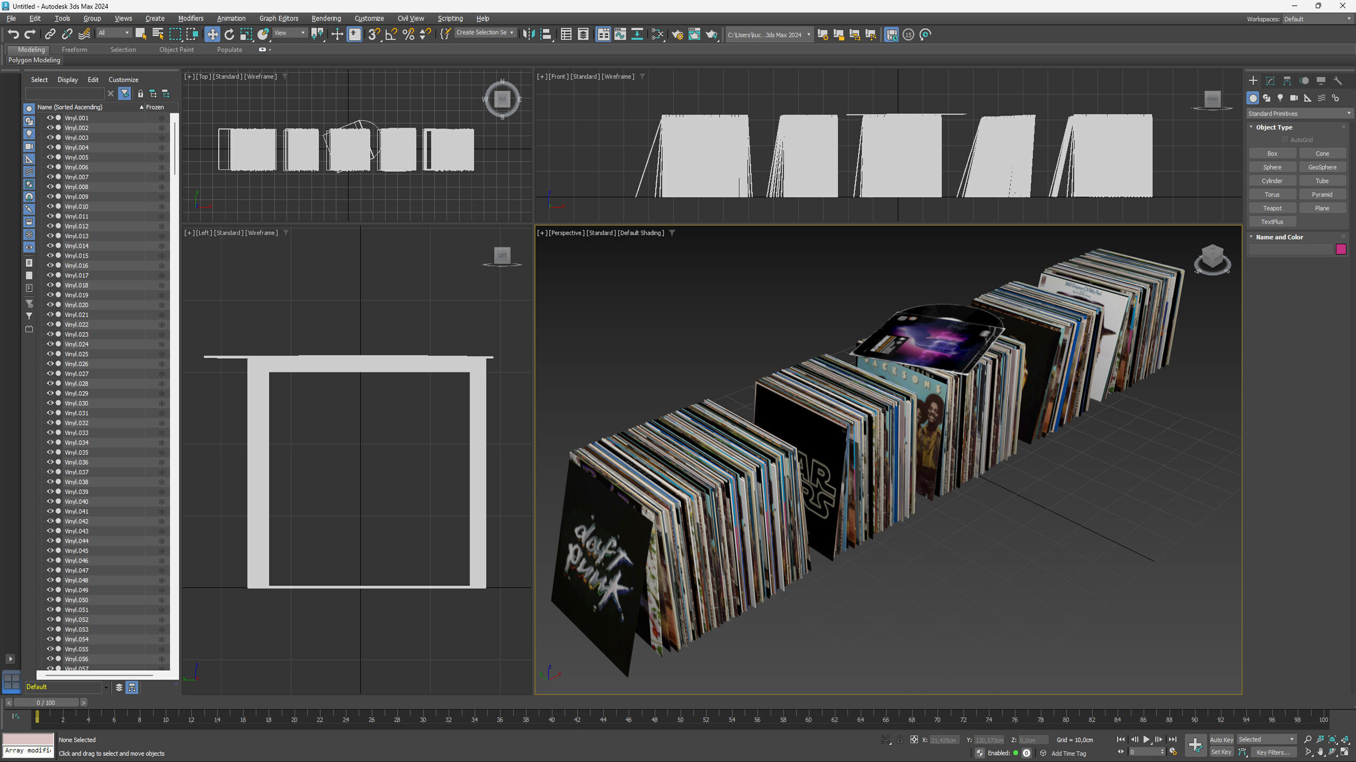The image size is (1356, 762).
Task: Open the Material Editor icon
Action: pos(657,34)
